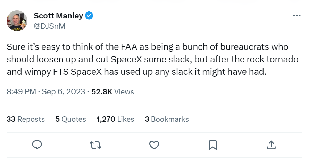Open the share menu icon

pos(272,144)
